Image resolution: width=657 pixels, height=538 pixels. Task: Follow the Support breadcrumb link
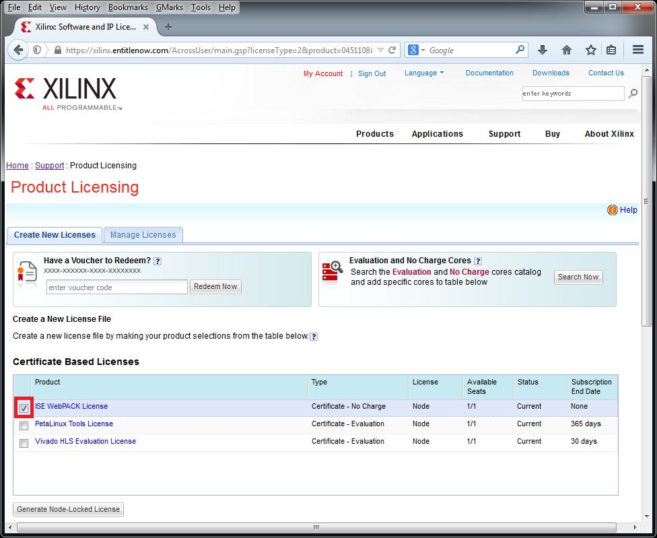(49, 166)
